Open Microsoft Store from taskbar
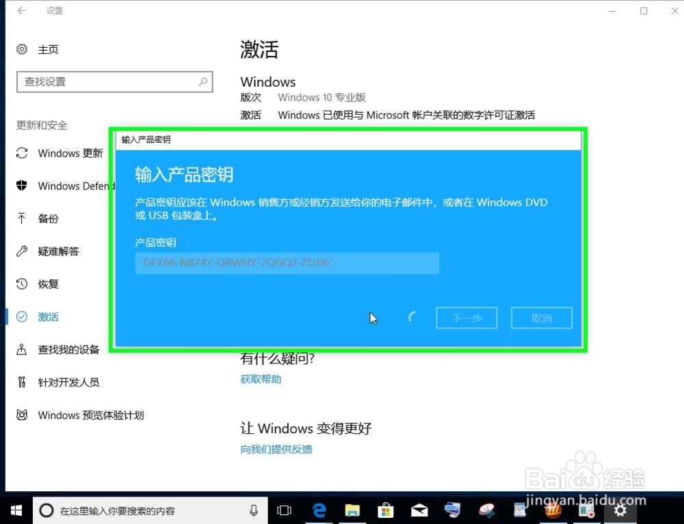 [x=386, y=510]
